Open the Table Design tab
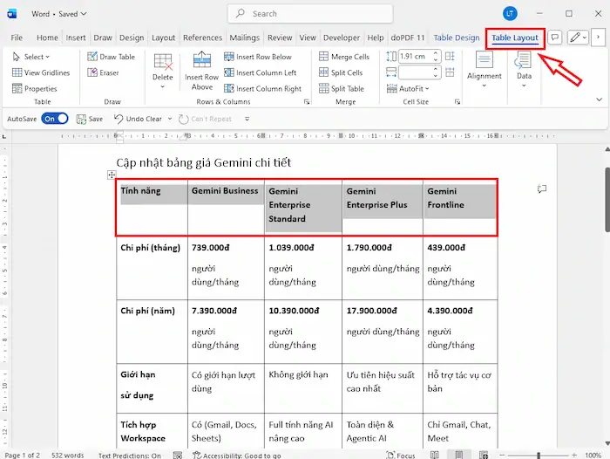 click(x=456, y=38)
